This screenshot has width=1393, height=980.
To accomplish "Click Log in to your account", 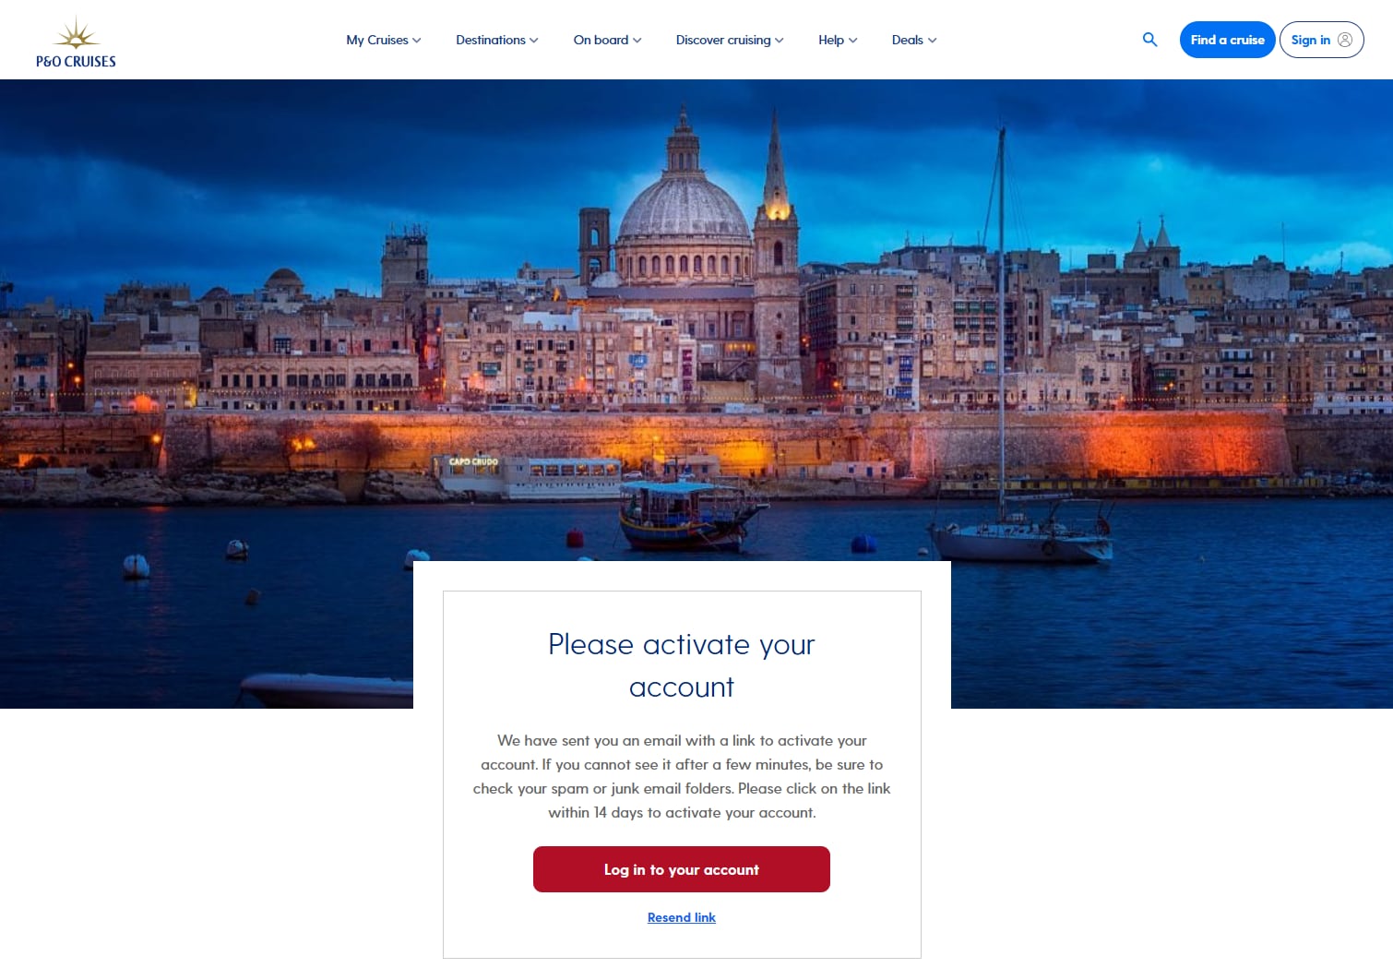I will coord(682,869).
